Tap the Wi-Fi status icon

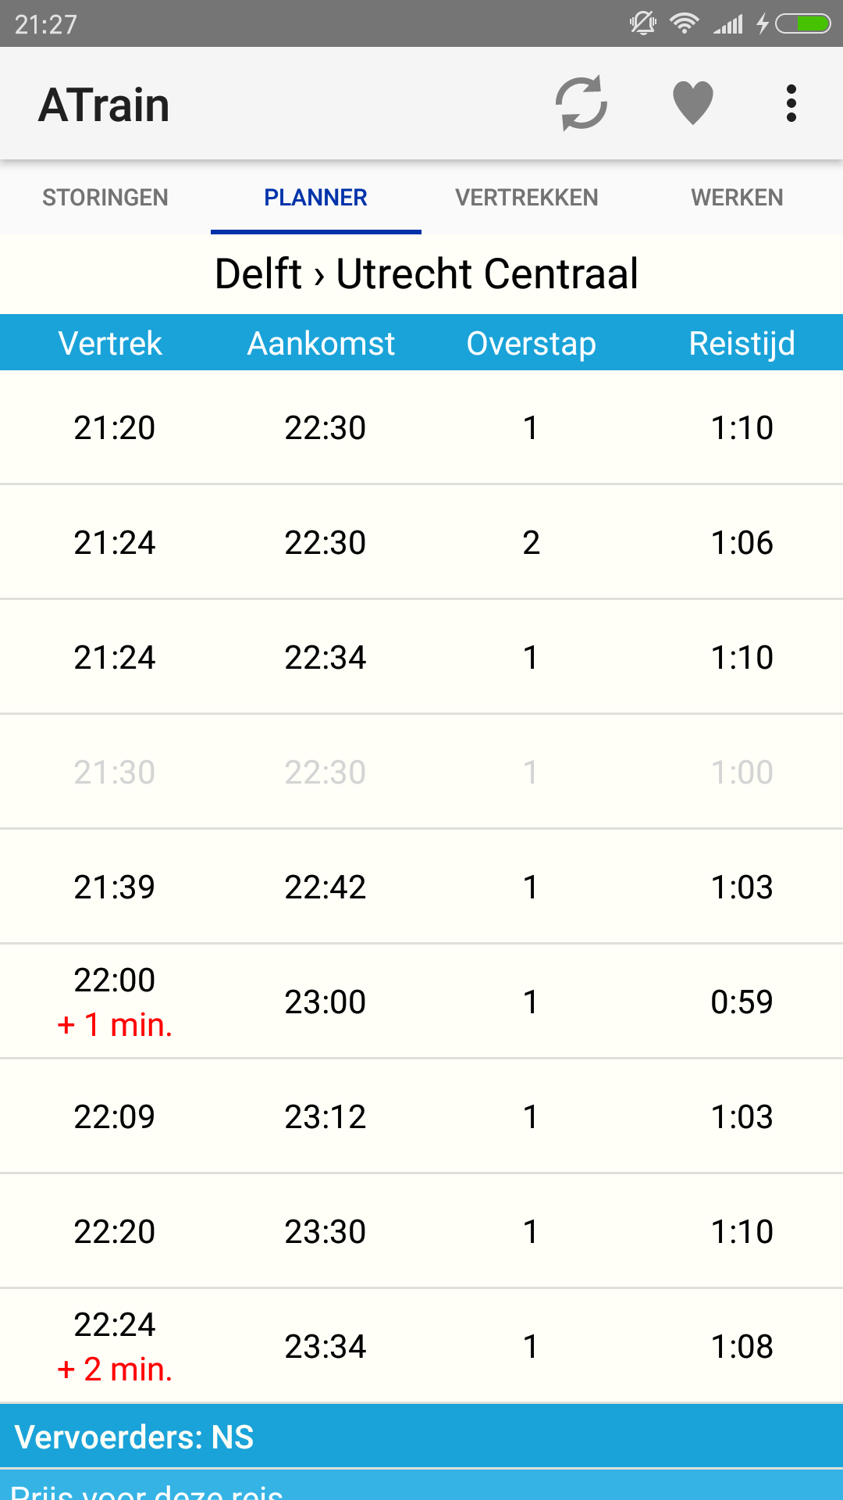coord(685,23)
